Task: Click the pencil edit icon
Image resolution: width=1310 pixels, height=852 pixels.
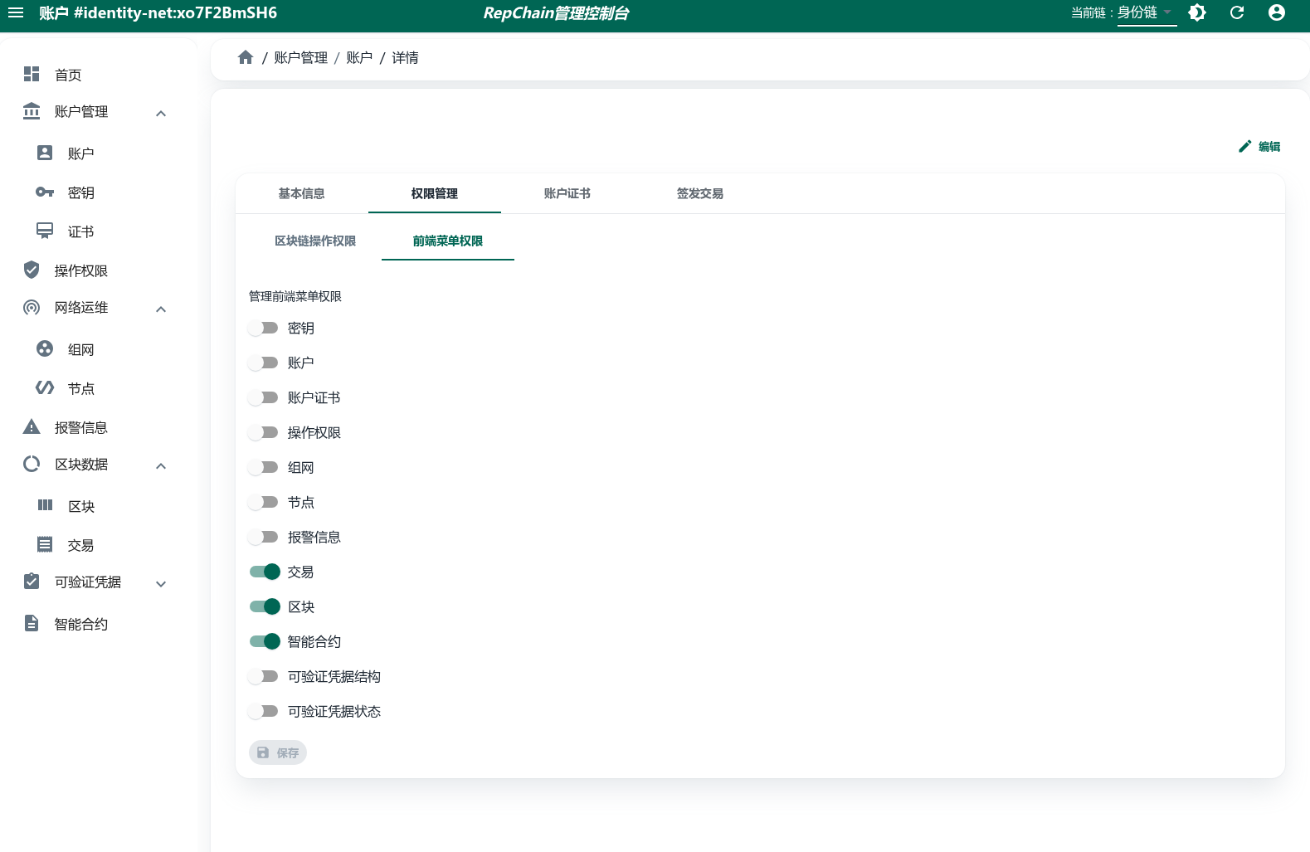Action: click(1244, 146)
